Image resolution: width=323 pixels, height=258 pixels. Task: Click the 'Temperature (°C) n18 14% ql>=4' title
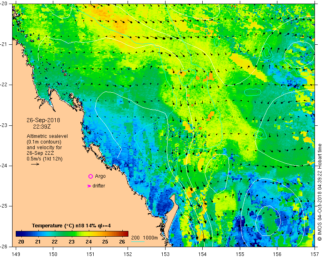(x=71, y=226)
